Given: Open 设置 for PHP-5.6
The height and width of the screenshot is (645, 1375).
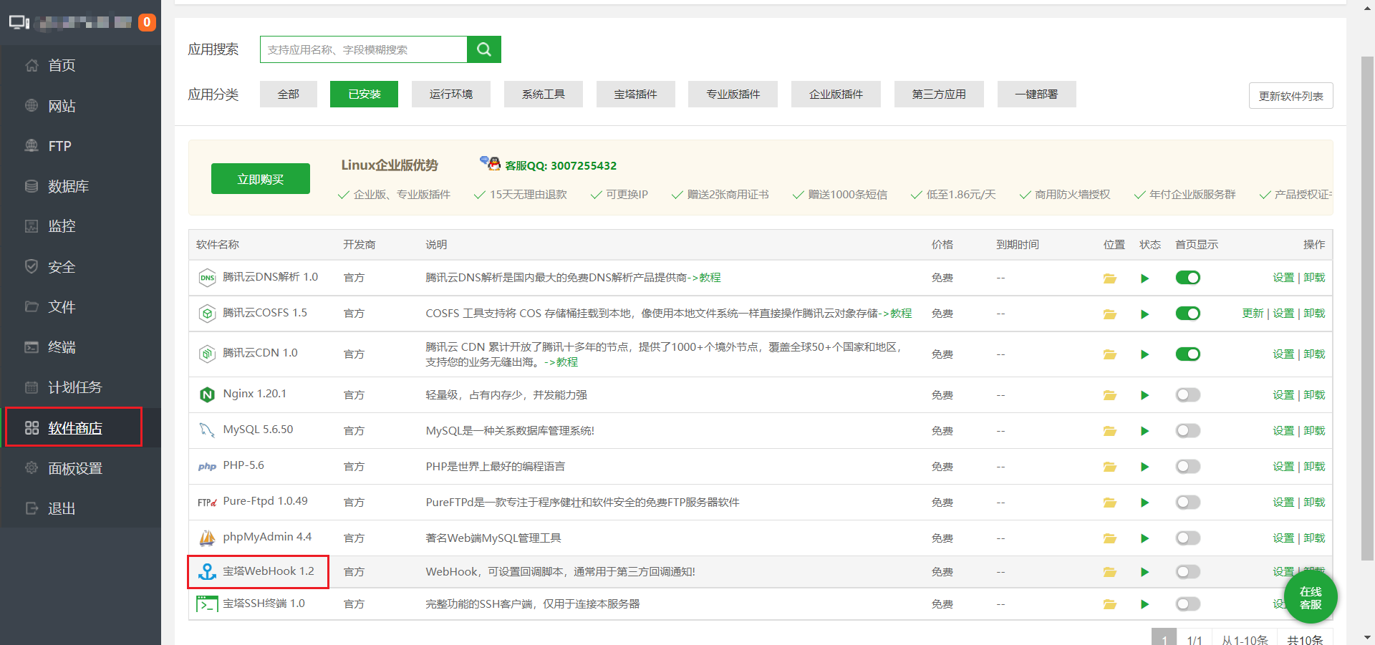Looking at the screenshot, I should [x=1283, y=467].
